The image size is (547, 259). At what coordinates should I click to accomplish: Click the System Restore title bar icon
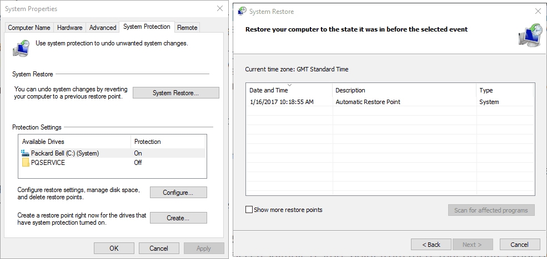(241, 11)
